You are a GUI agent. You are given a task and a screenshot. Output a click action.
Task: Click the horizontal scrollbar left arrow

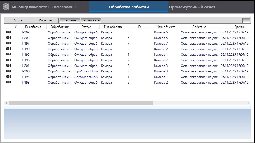pos(6,103)
